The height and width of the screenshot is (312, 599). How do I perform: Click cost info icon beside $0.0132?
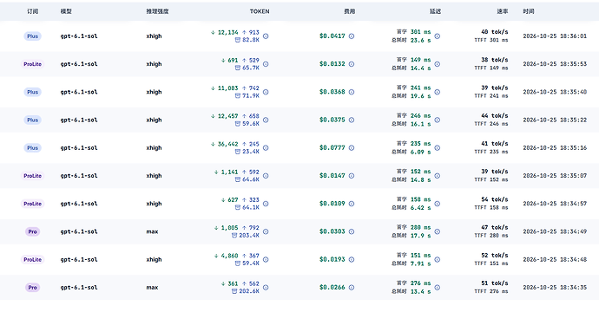(352, 64)
